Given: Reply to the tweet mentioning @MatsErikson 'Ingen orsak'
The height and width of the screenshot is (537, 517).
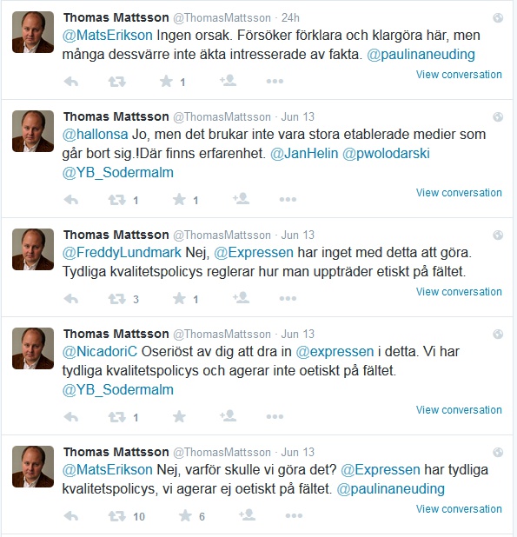Looking at the screenshot, I should [71, 82].
